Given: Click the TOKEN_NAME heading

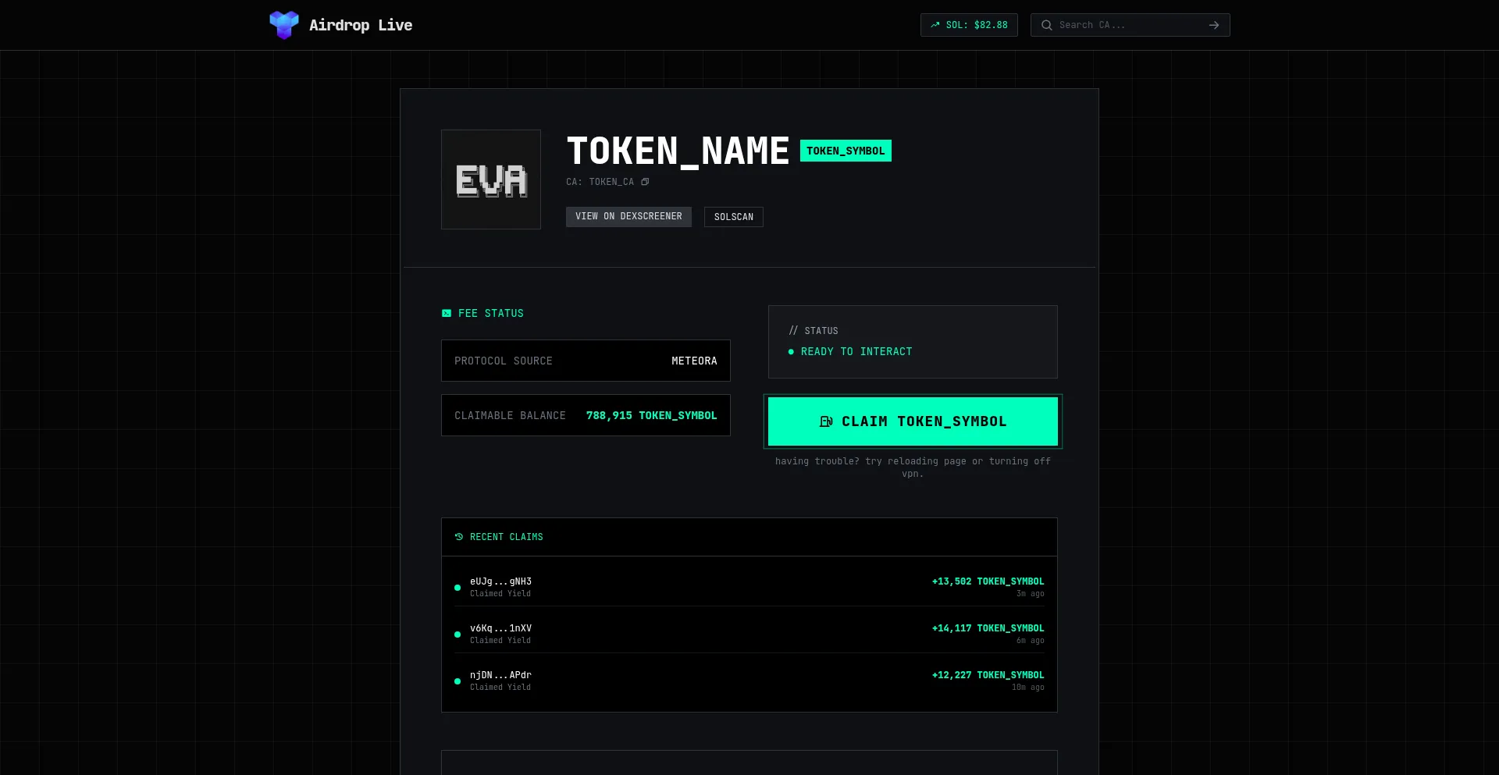Looking at the screenshot, I should pos(678,151).
